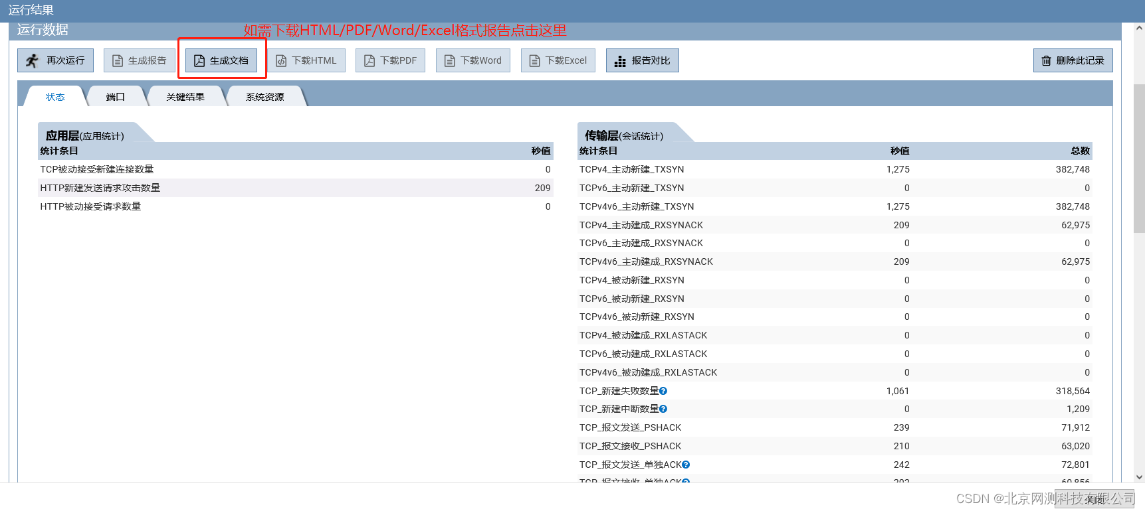The image size is (1145, 511).
Task: Click help icon beside TCP_报文发送_单独ACK
Action: [686, 465]
